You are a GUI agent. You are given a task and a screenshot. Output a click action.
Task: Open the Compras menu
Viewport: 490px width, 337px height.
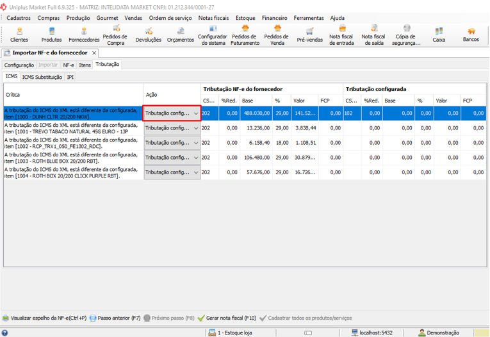click(49, 18)
